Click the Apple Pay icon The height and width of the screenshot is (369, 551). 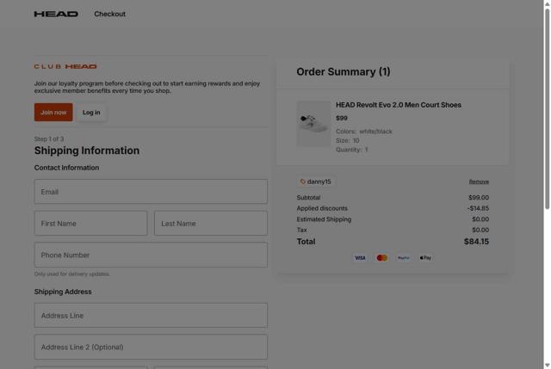[425, 258]
